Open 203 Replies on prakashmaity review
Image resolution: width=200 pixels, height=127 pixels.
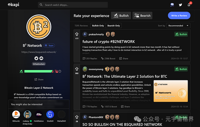(x=90, y=58)
